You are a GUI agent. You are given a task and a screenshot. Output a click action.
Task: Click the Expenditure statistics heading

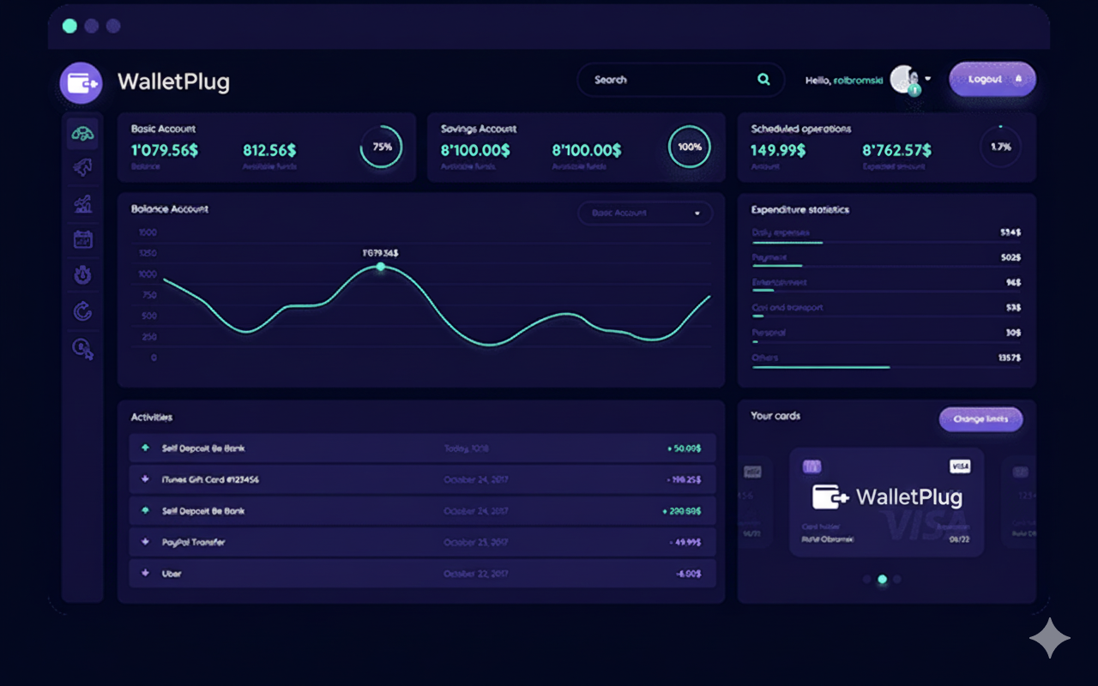(x=800, y=209)
